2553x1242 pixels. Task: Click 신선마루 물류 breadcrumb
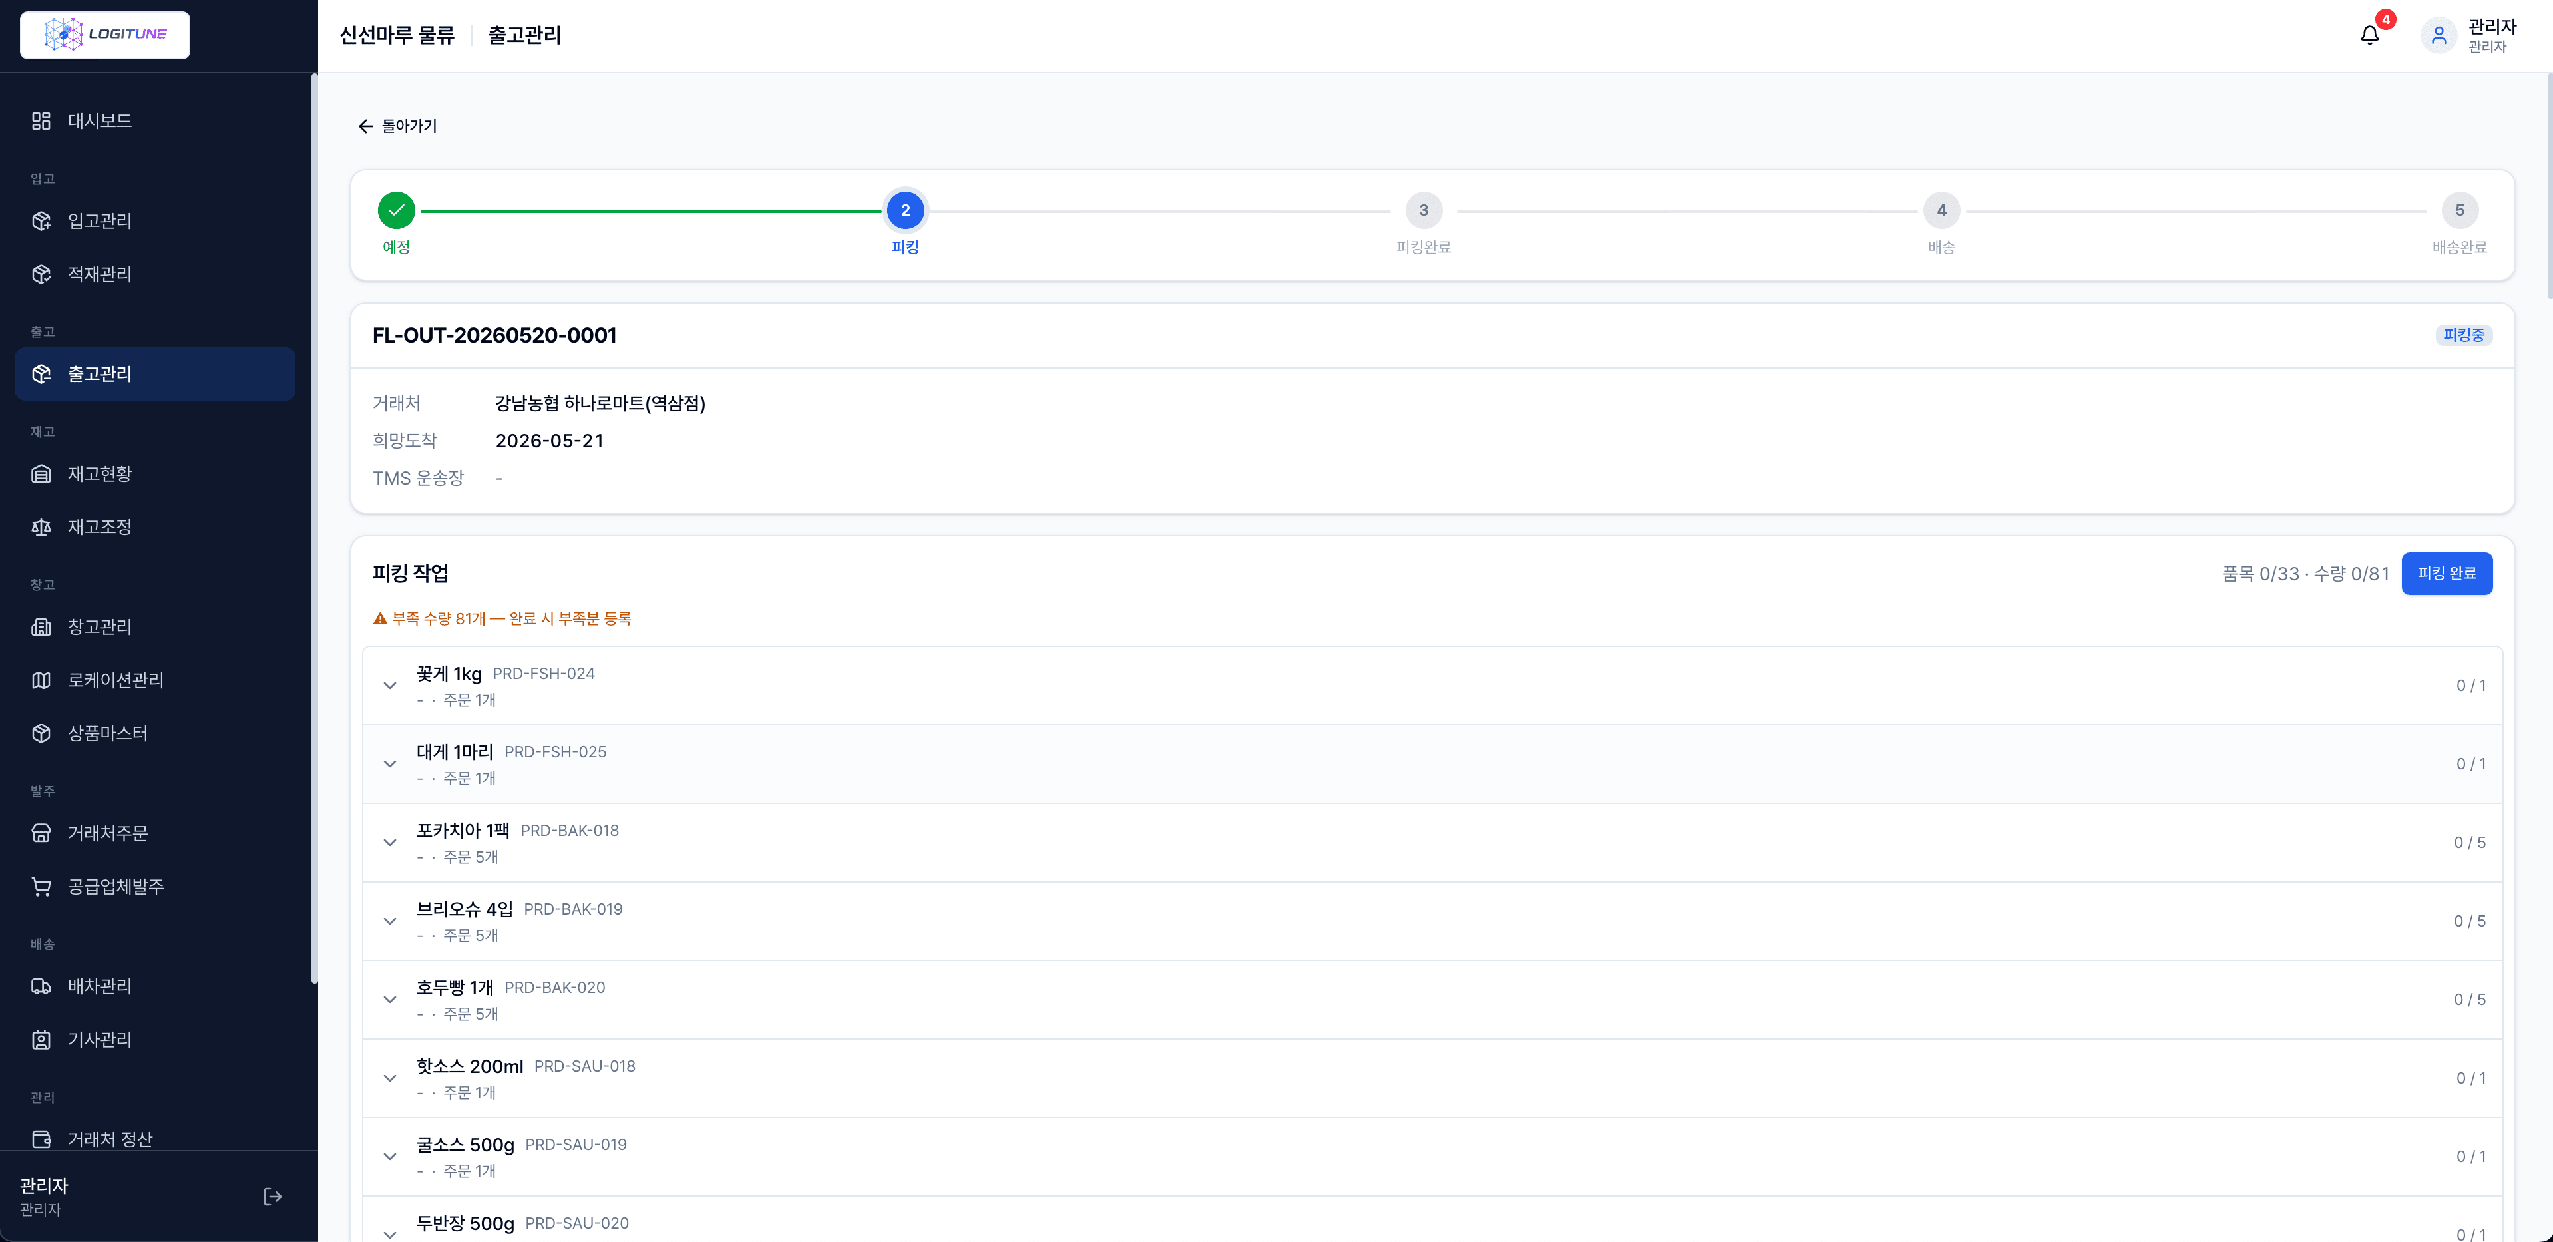tap(397, 36)
